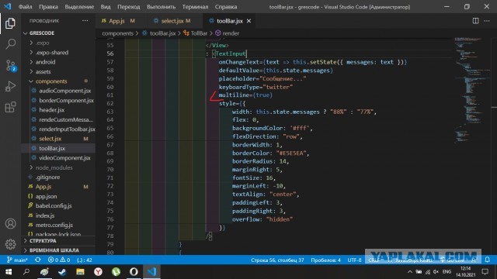Open errors and warnings count in status bar

coord(59,260)
